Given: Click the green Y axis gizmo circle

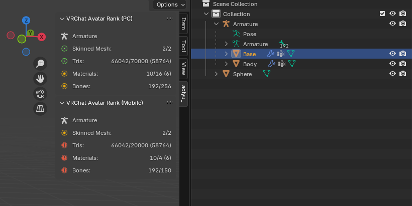Looking at the screenshot, I should tap(31, 33).
